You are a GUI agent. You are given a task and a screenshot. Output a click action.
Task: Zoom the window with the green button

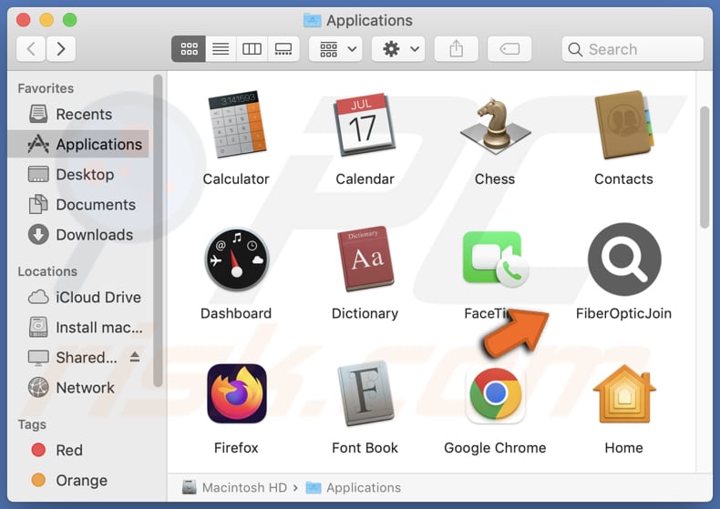tap(70, 20)
